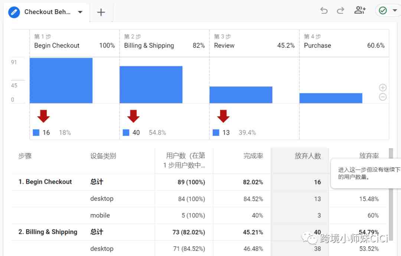The image size is (401, 256).
Task: Click the 完成率 column header
Action: (x=253, y=156)
